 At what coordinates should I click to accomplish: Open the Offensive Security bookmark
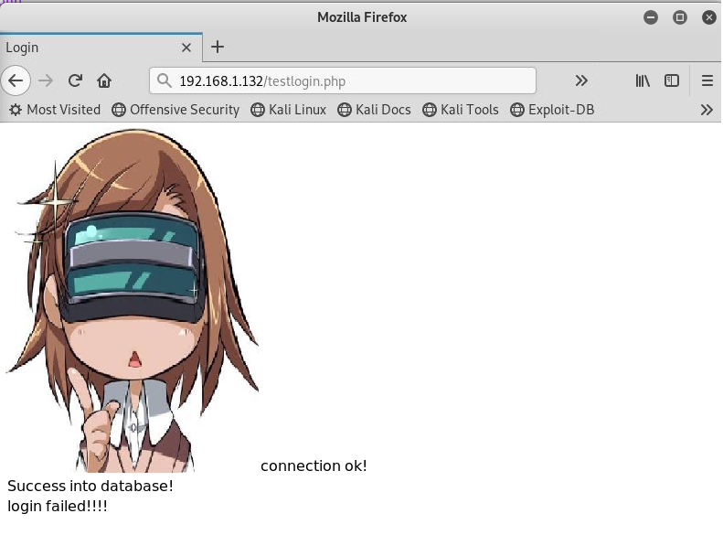point(175,110)
